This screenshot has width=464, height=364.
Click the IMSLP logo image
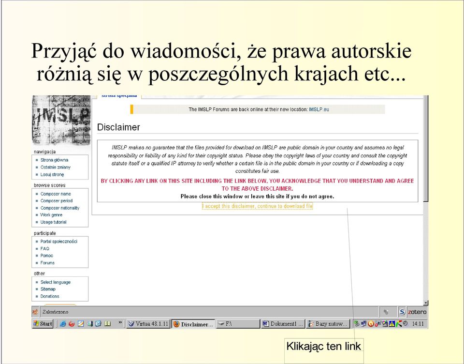pyautogui.click(x=61, y=120)
